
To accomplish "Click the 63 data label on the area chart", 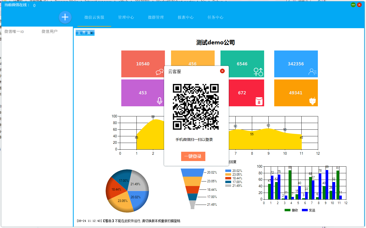I will click(x=268, y=125).
